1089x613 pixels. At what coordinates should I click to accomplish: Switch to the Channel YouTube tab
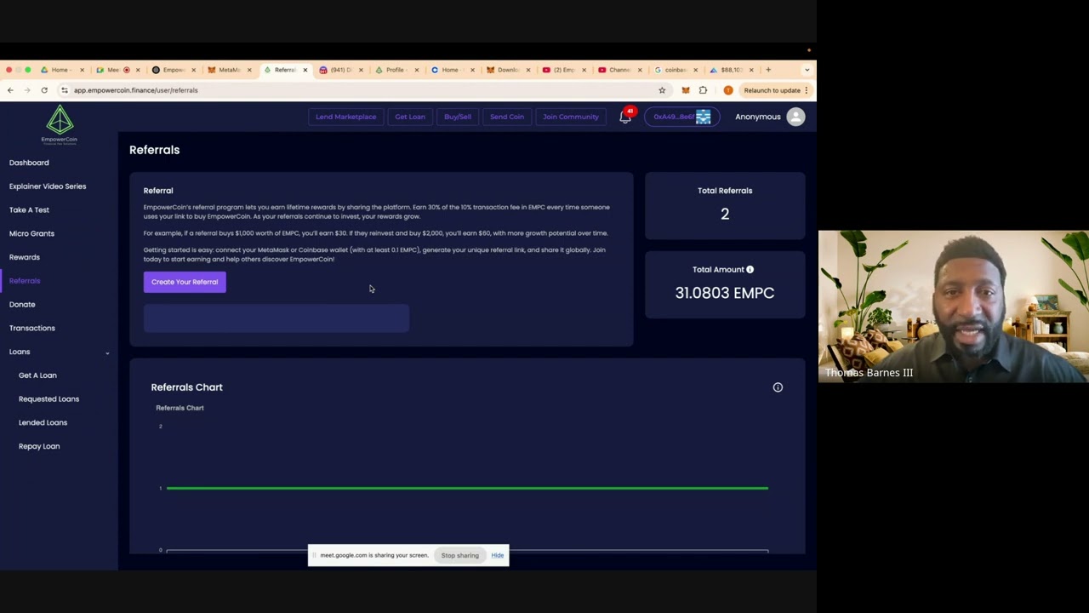(x=619, y=70)
